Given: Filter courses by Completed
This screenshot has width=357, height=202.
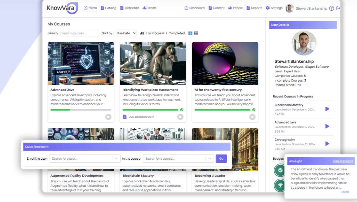Looking at the screenshot, I should pos(177,33).
